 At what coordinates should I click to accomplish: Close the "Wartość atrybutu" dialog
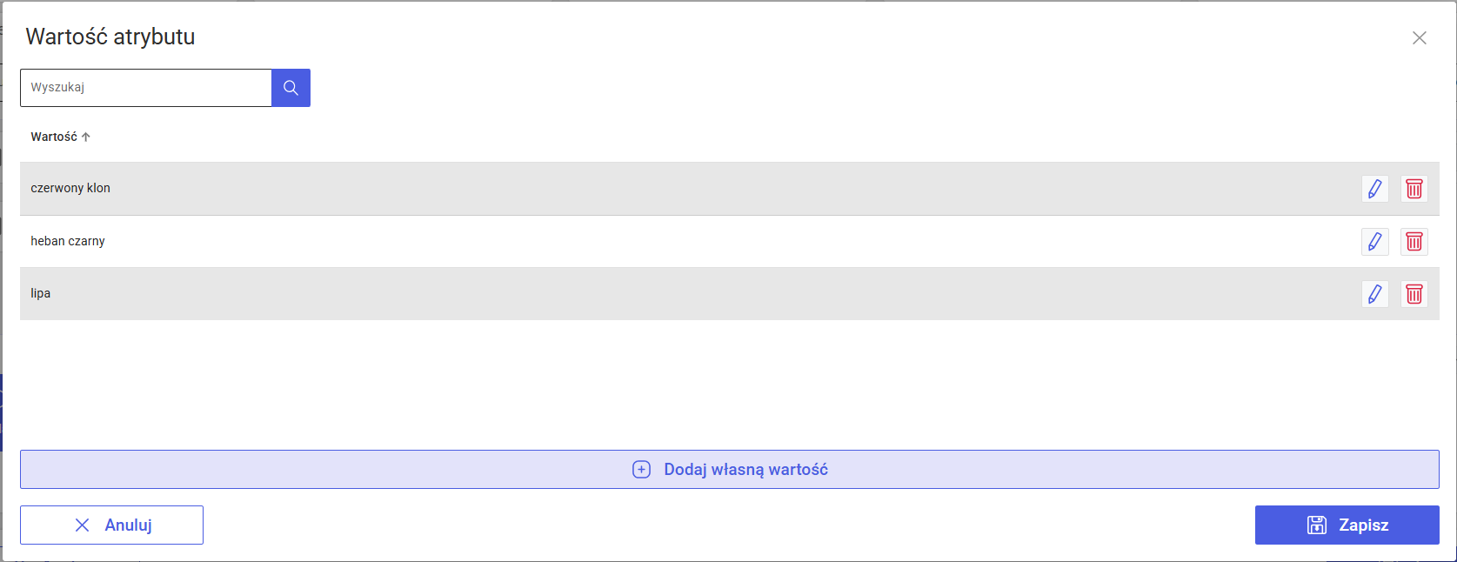click(x=1419, y=38)
